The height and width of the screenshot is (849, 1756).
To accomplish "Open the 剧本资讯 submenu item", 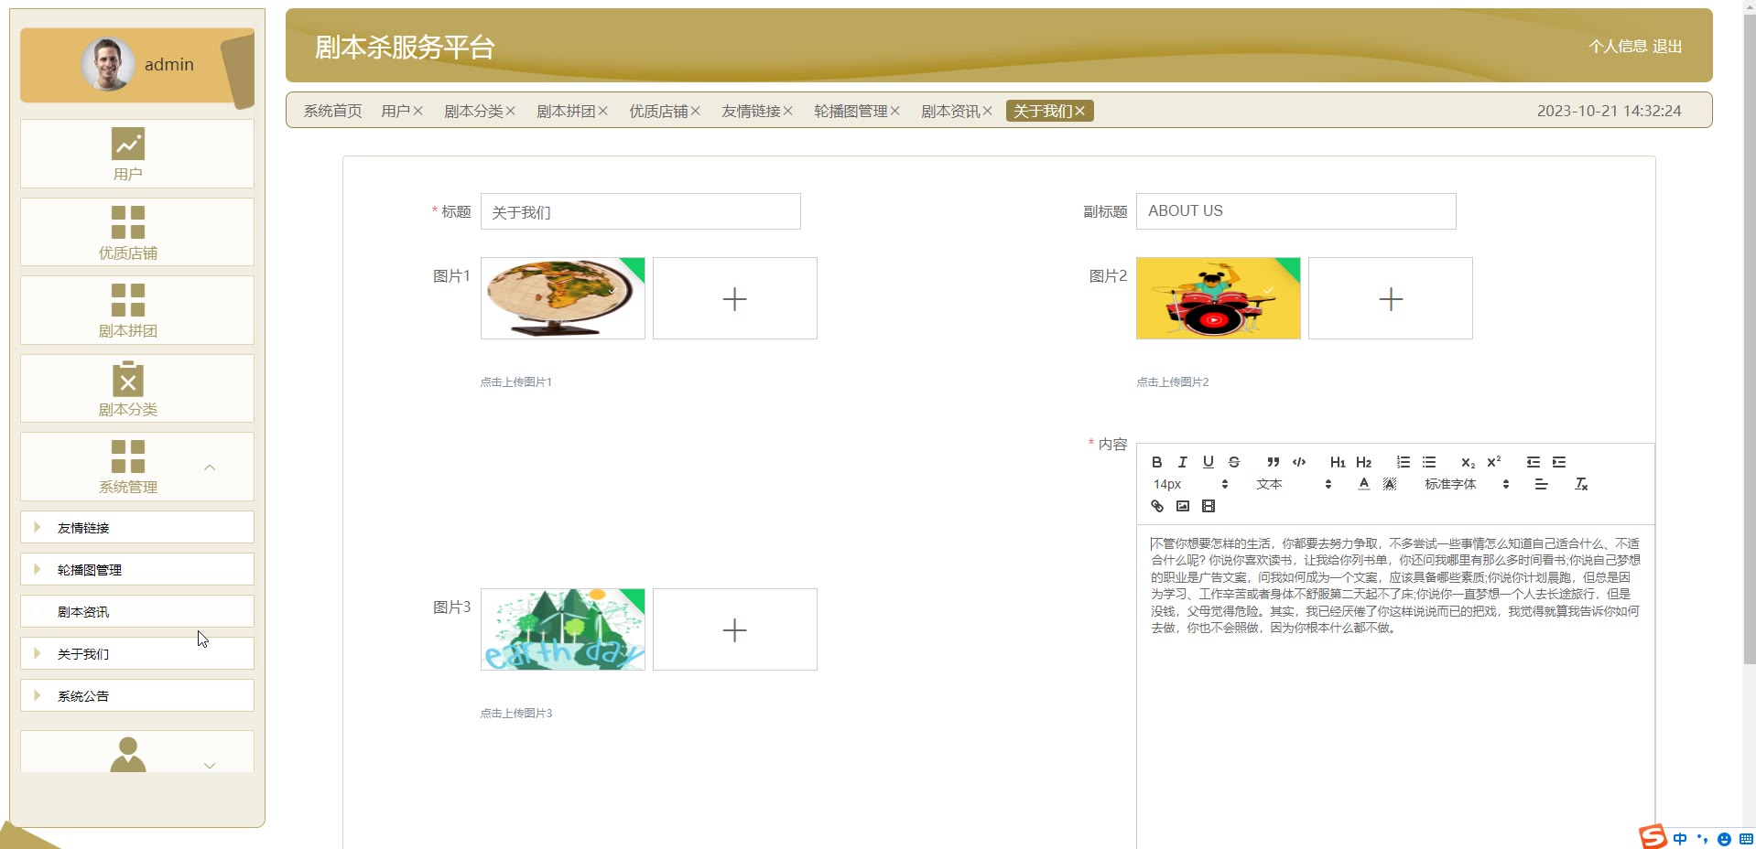I will [137, 611].
